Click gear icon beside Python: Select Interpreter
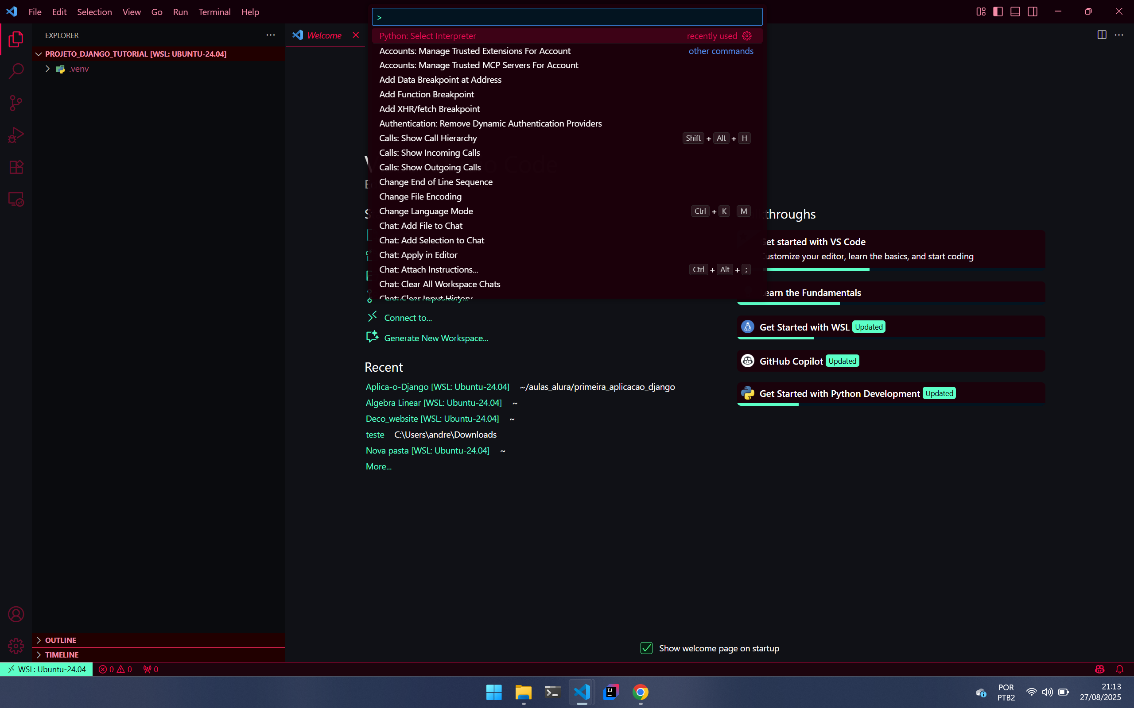Viewport: 1134px width, 708px height. tap(747, 36)
